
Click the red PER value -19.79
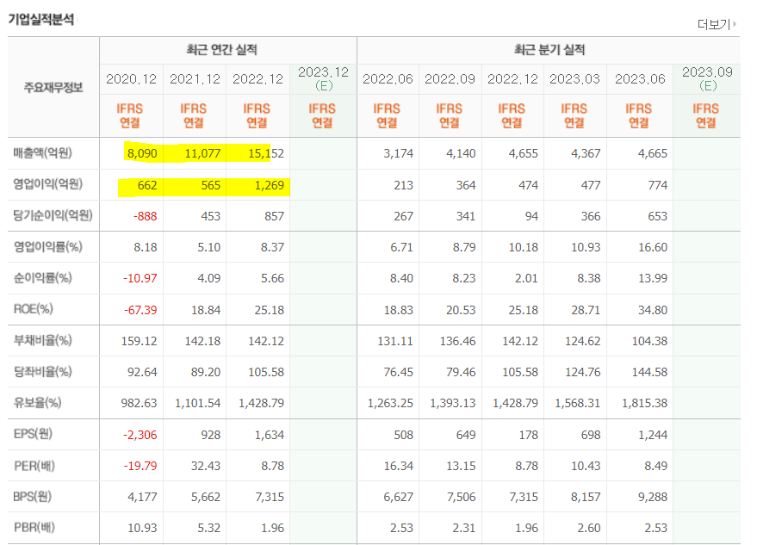coord(140,466)
